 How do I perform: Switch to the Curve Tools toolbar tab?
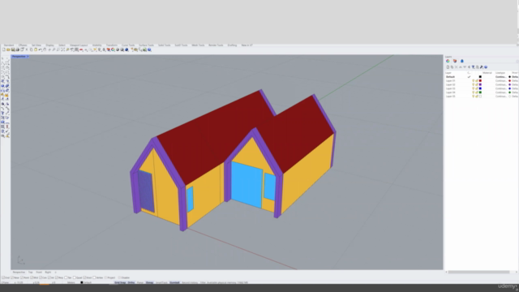[128, 45]
